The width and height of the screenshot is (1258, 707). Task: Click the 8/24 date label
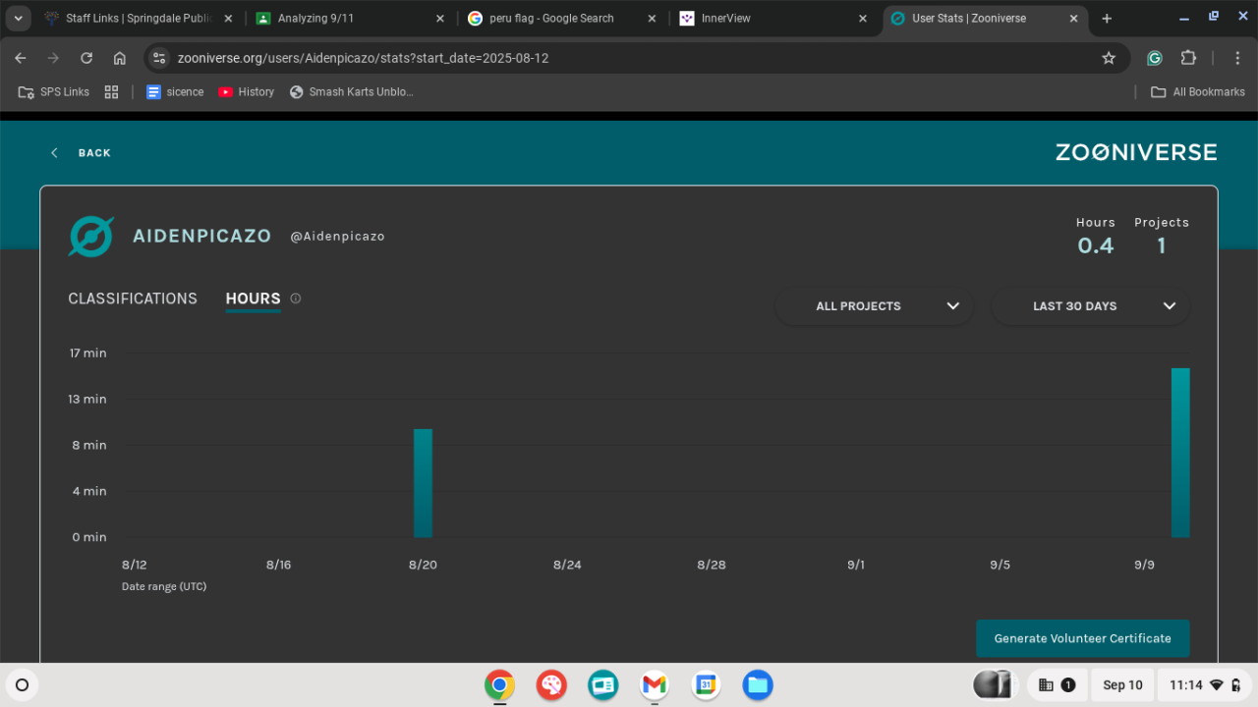tap(567, 565)
